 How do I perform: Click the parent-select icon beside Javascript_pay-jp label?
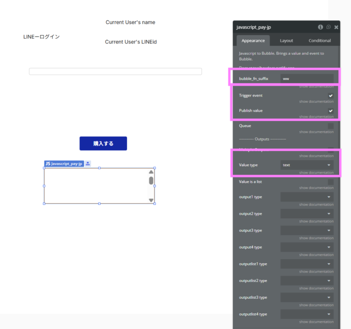(x=88, y=163)
